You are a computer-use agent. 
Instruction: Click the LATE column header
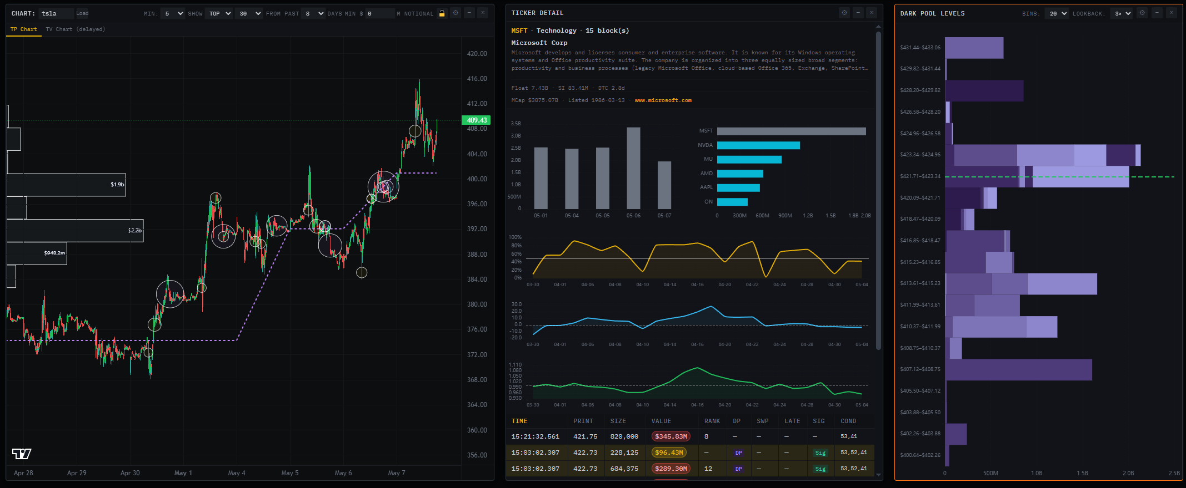click(792, 421)
